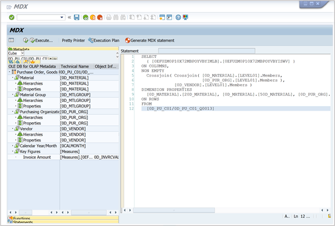Click the Execution Plan button
335x226 pixels.
point(104,41)
